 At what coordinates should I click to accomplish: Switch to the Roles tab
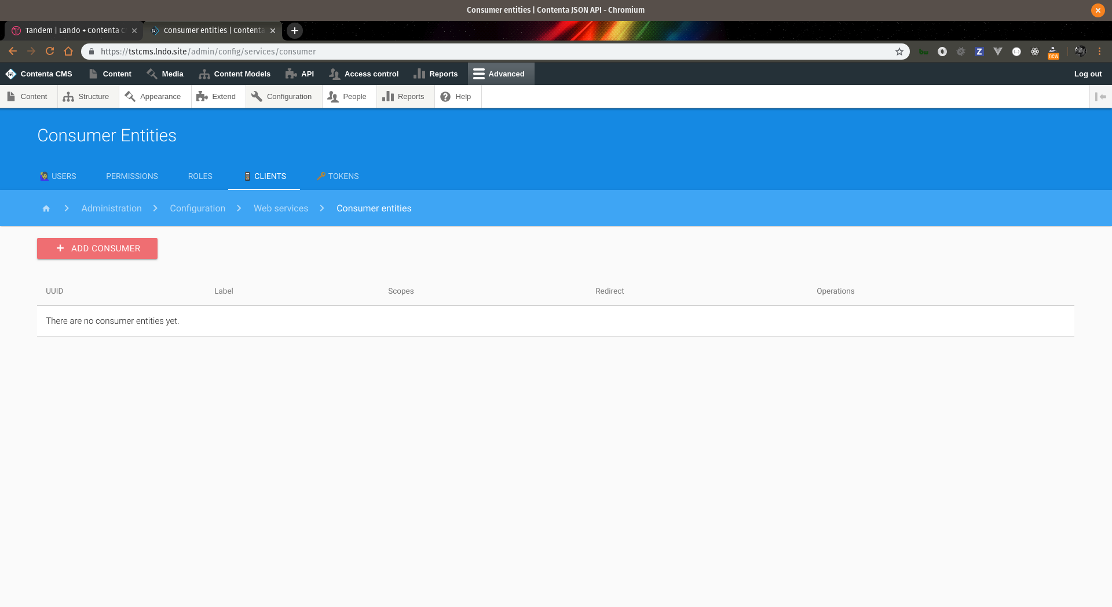[x=200, y=177]
